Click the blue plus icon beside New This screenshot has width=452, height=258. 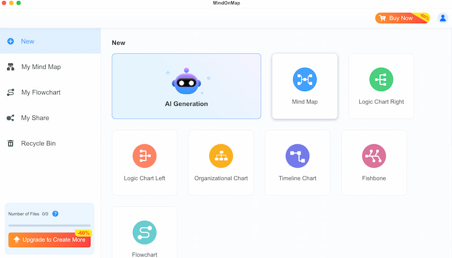click(x=11, y=41)
